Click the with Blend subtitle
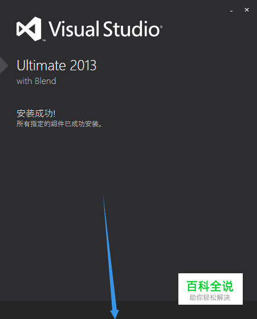This screenshot has width=257, height=319. point(36,81)
